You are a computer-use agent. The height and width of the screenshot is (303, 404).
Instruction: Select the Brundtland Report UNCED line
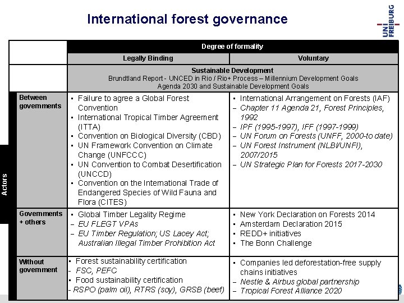(233, 79)
